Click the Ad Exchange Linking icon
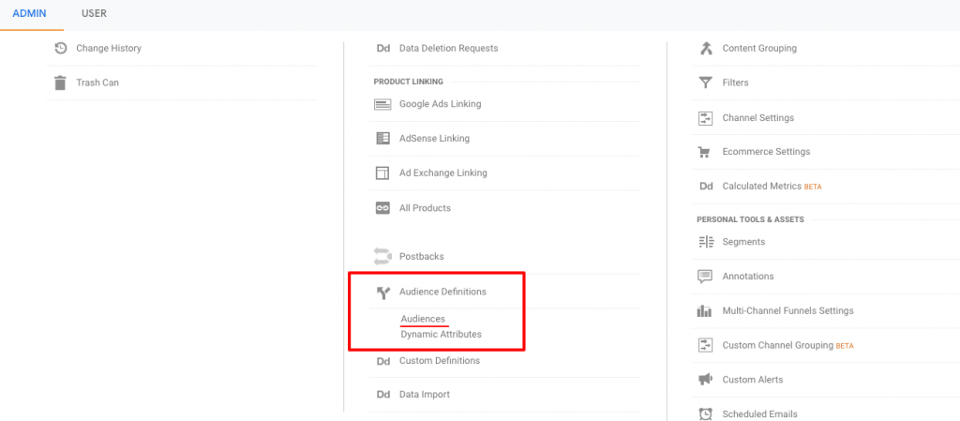The height and width of the screenshot is (421, 960). 382,173
